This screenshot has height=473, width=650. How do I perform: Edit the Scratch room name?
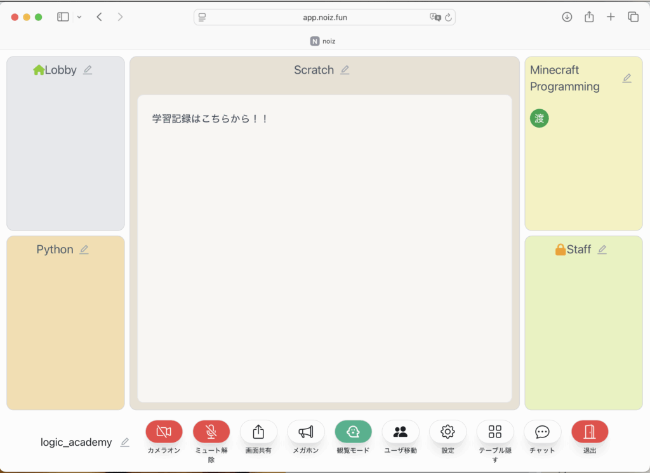(345, 70)
